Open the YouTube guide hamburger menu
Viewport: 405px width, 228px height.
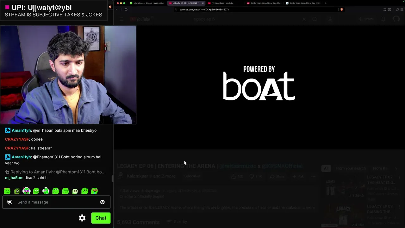coord(121,19)
